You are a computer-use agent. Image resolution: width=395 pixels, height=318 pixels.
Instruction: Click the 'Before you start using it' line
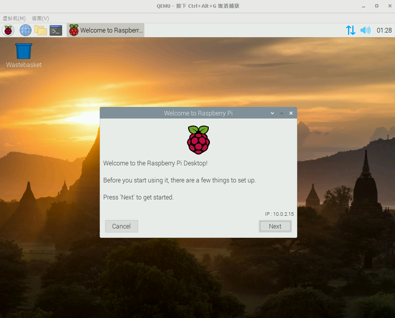pyautogui.click(x=180, y=180)
